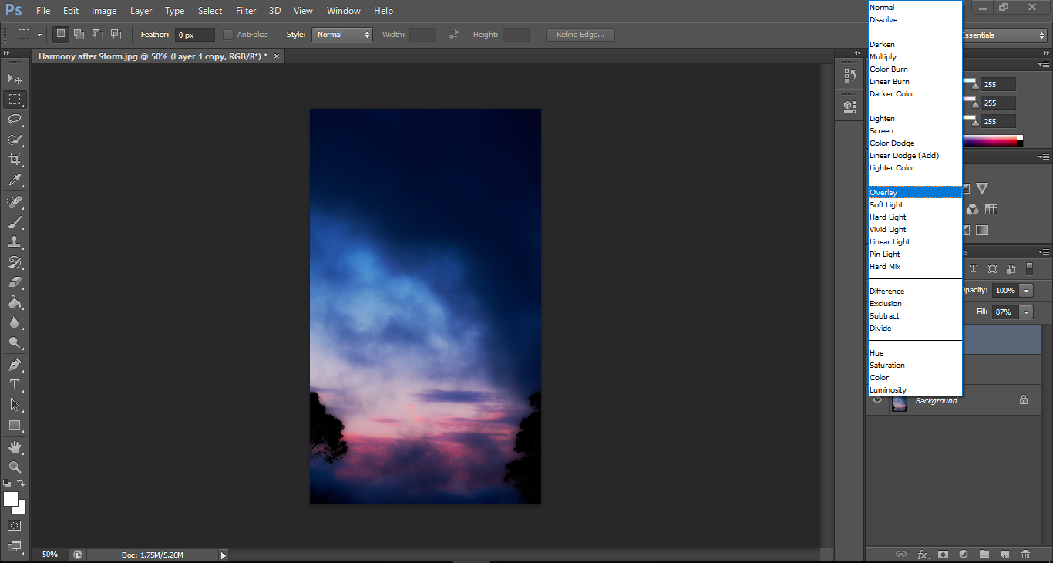Select the Brush tool

pyautogui.click(x=15, y=222)
